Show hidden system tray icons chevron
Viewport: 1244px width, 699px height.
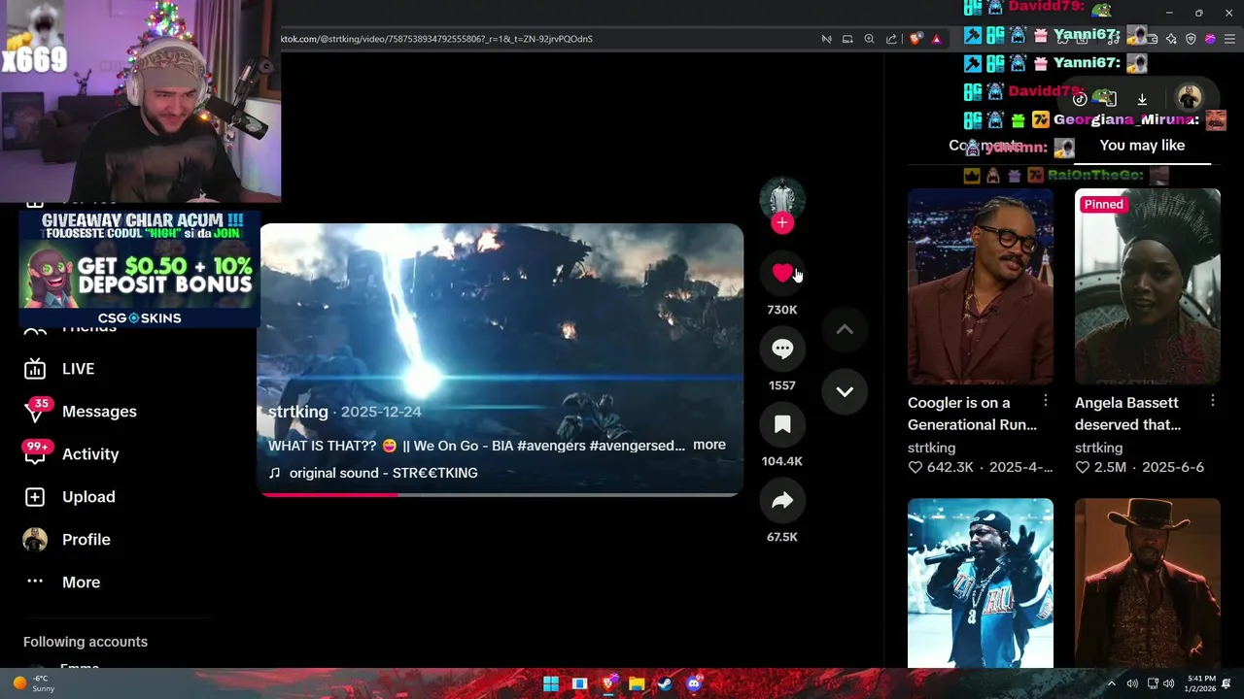tap(1112, 683)
